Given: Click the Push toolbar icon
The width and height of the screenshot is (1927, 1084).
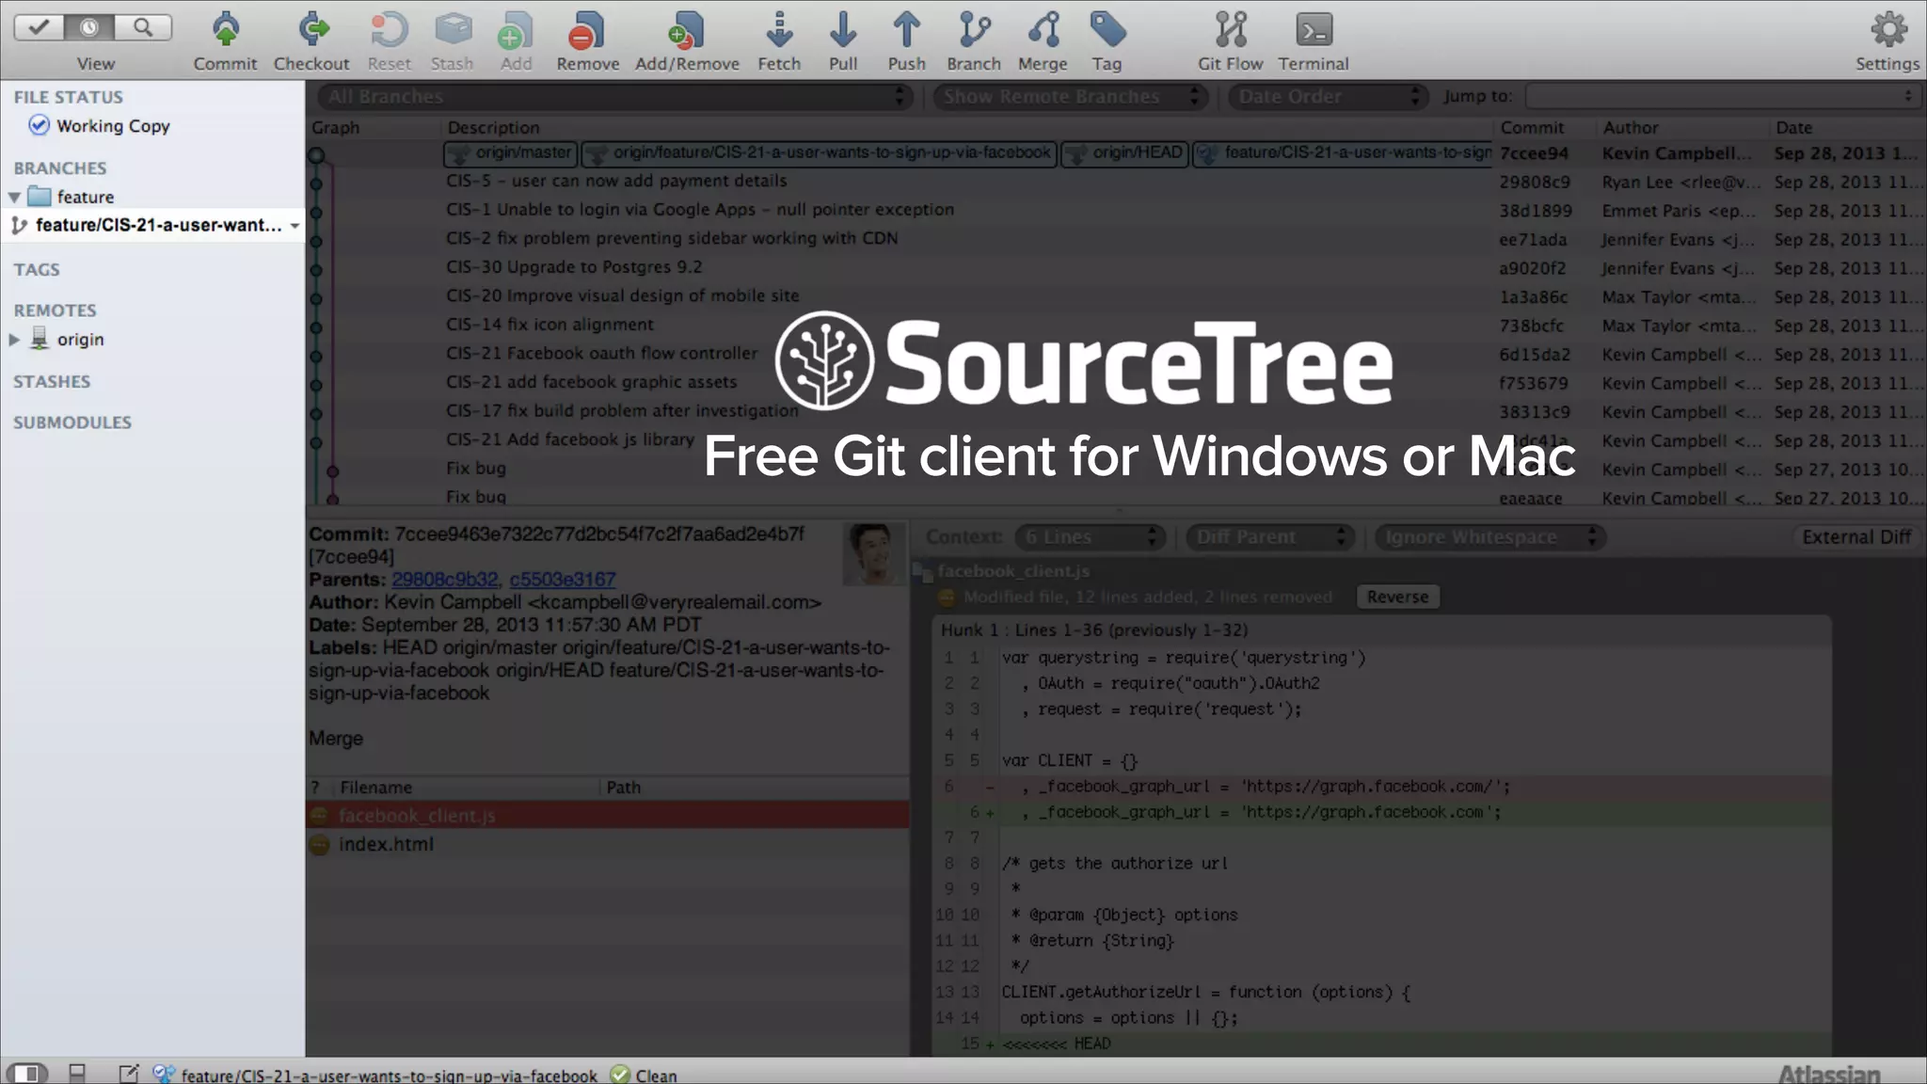Looking at the screenshot, I should coord(907,30).
